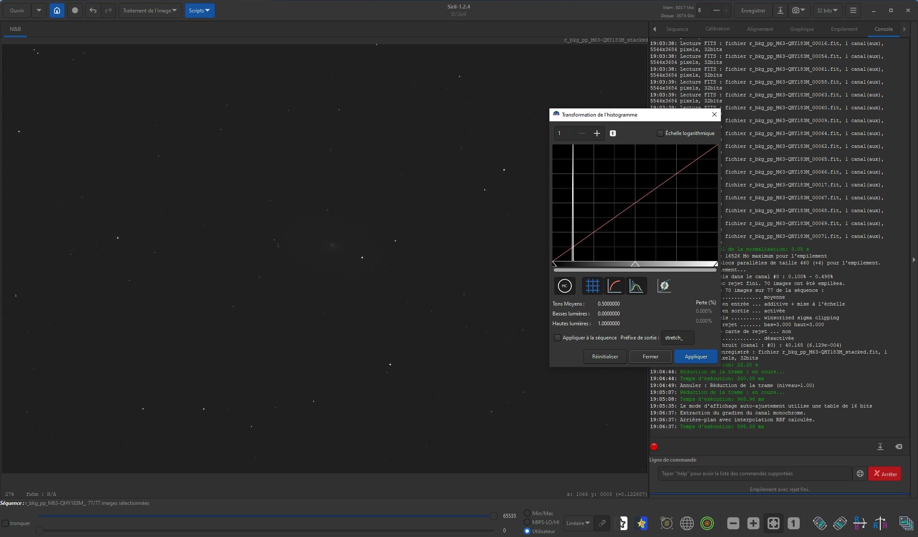Open the 32 bits format dropdown
Image resolution: width=918 pixels, height=537 pixels.
pos(827,10)
